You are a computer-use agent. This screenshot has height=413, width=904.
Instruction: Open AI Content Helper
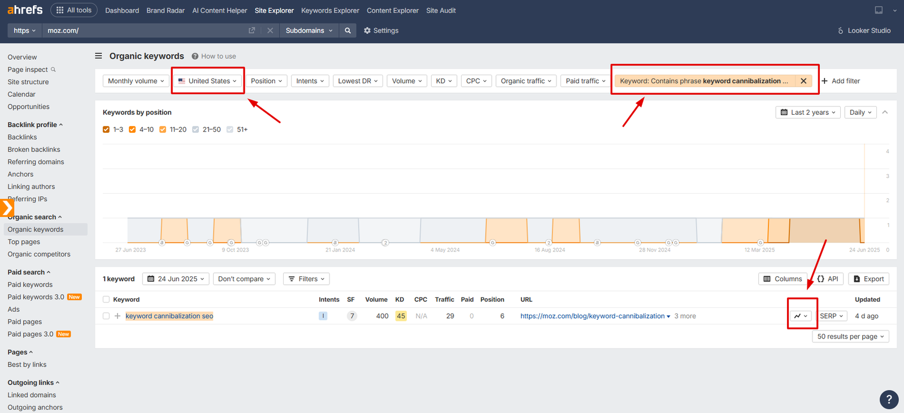[220, 10]
